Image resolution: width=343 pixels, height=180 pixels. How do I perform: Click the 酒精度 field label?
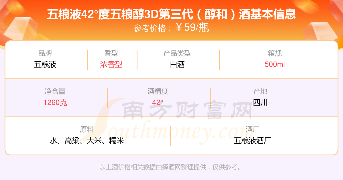(x=158, y=91)
